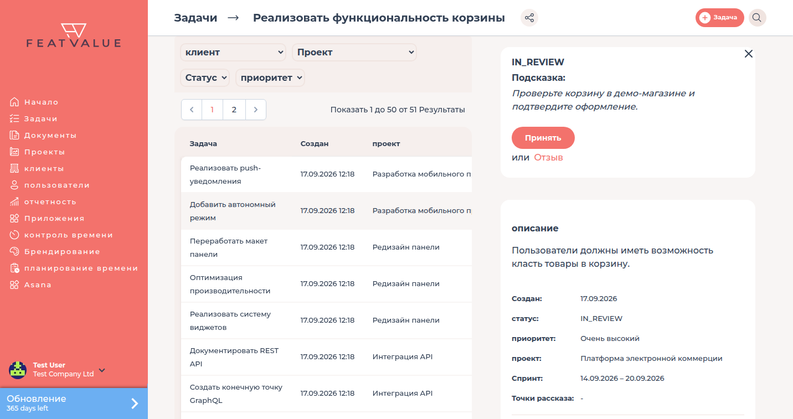Click the palette icon beside Брендирование
This screenshot has width=793, height=419.
[14, 251]
